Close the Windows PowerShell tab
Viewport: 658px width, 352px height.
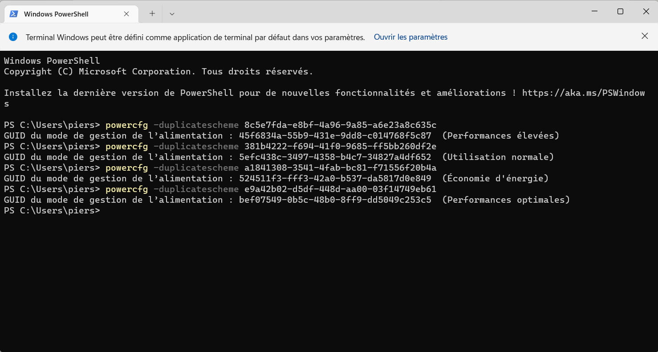pyautogui.click(x=126, y=14)
